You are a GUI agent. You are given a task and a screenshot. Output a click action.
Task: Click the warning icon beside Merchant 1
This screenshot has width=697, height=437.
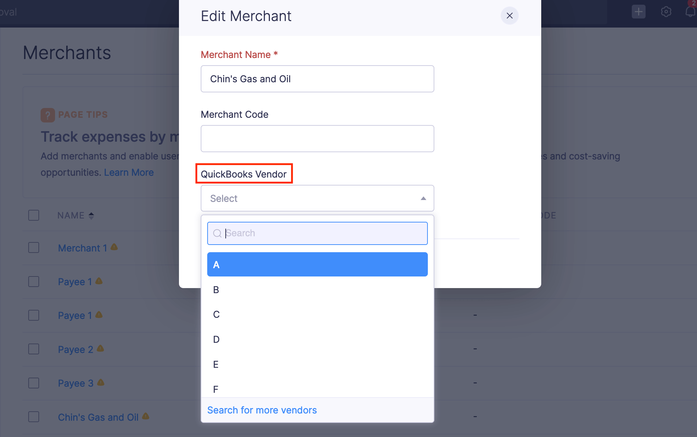click(114, 247)
